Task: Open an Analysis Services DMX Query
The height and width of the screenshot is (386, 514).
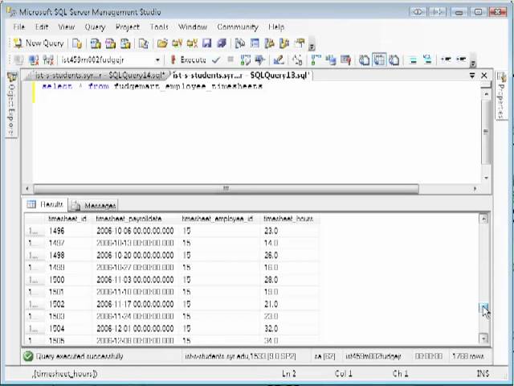Action: [x=111, y=43]
